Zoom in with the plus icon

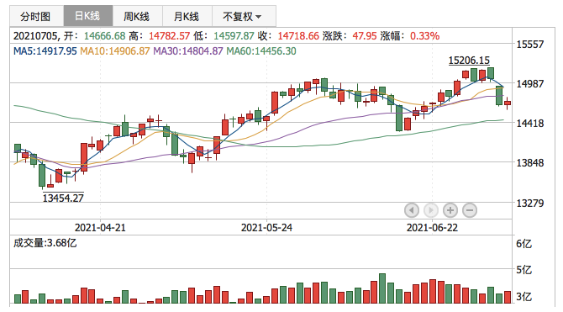(x=450, y=210)
